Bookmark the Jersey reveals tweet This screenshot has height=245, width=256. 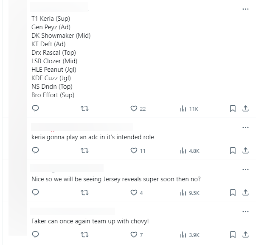point(233,192)
